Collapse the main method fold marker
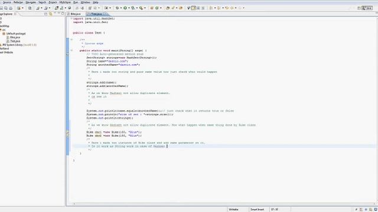 [x=71, y=51]
